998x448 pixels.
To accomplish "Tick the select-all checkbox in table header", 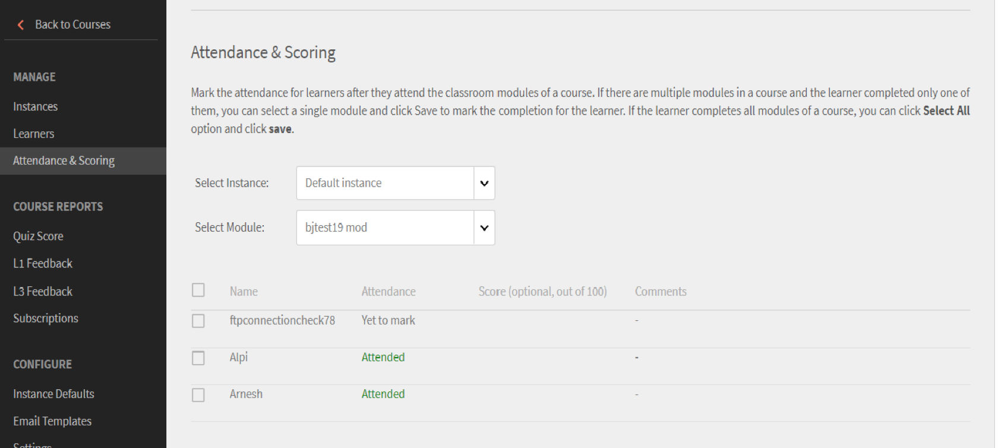I will tap(198, 290).
